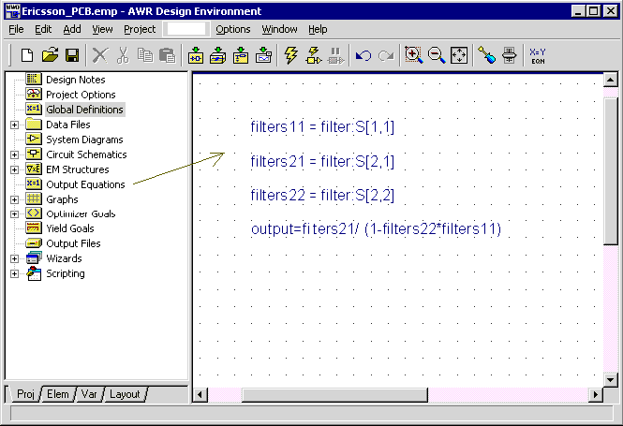Run analysis with the lightning bolt icon
This screenshot has width=623, height=426.
click(291, 55)
